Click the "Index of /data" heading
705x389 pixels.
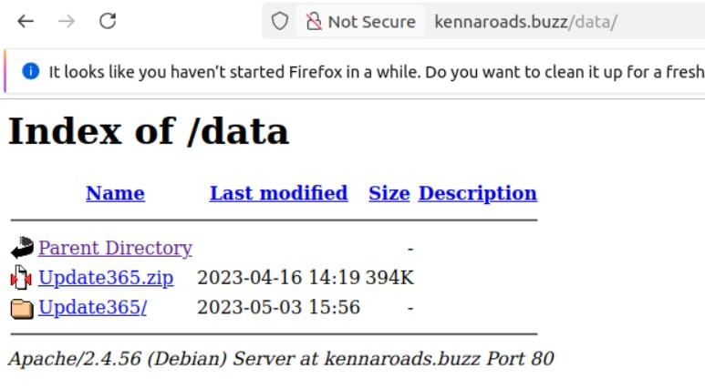click(x=149, y=131)
